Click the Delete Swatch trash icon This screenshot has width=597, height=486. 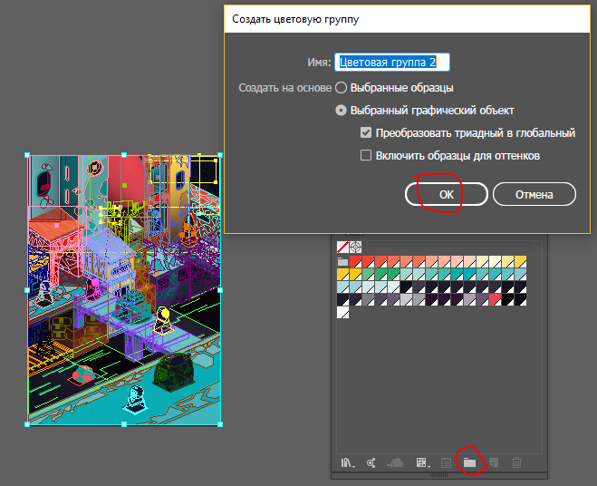516,462
